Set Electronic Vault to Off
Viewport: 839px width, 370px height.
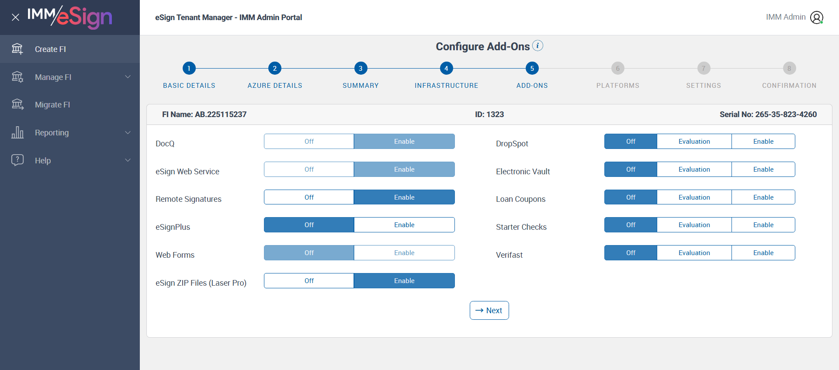(x=631, y=169)
